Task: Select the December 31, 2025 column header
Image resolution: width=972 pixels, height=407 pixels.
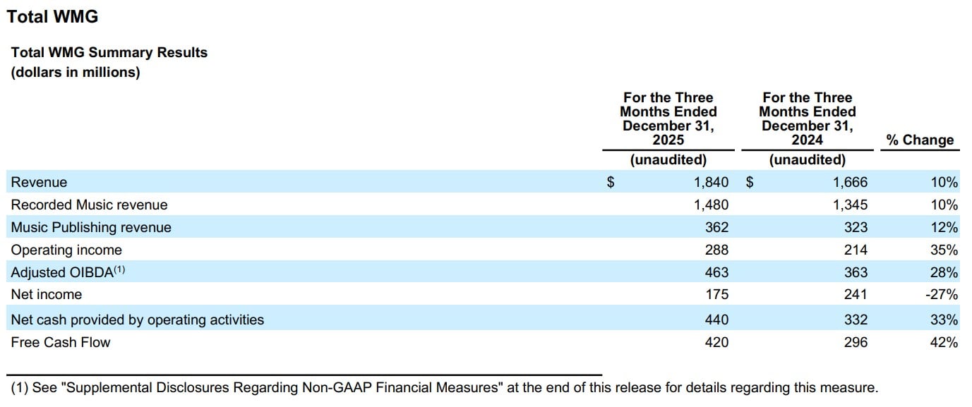Action: pyautogui.click(x=668, y=119)
